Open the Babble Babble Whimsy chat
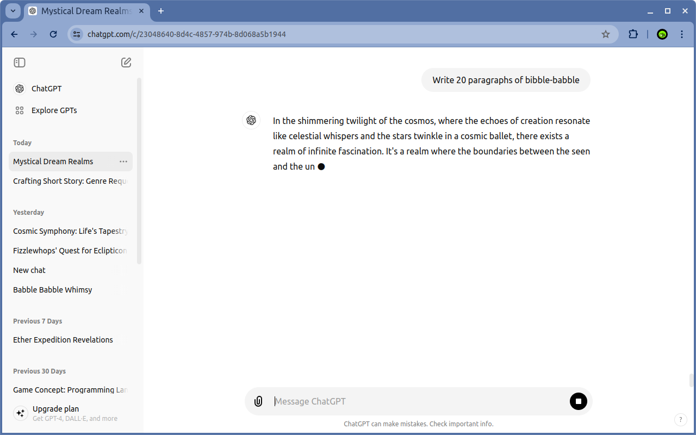This screenshot has height=435, width=696. [x=71, y=290]
